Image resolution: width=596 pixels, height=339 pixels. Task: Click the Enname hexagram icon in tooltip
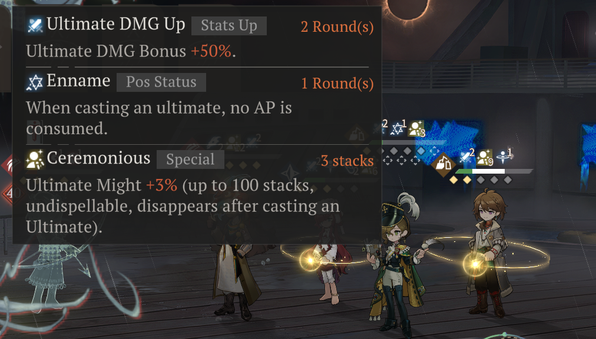point(35,82)
